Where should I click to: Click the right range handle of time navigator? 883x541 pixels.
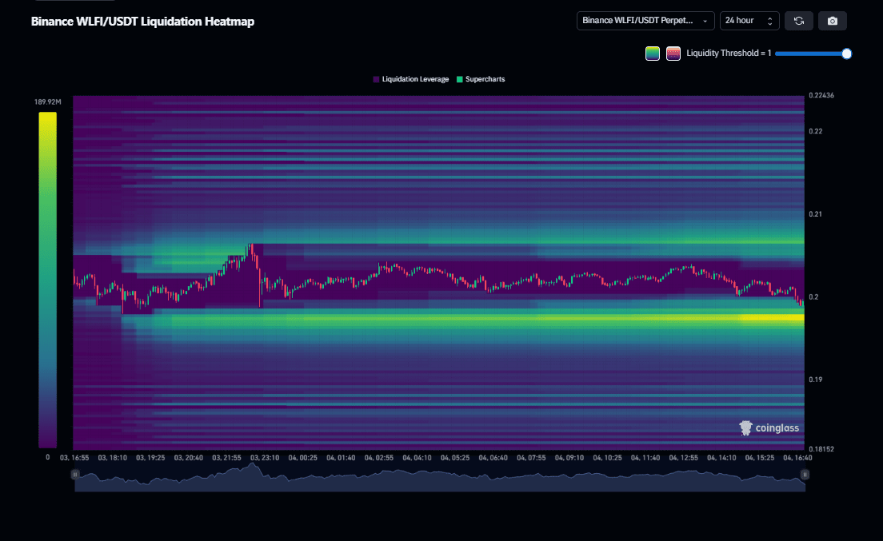pos(805,474)
